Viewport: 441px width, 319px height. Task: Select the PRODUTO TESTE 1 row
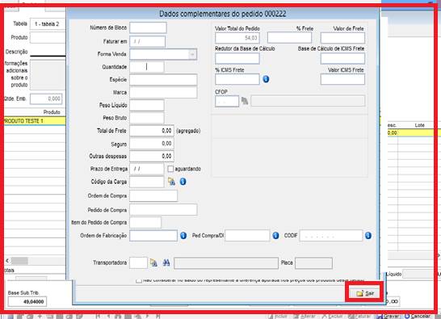click(34, 121)
